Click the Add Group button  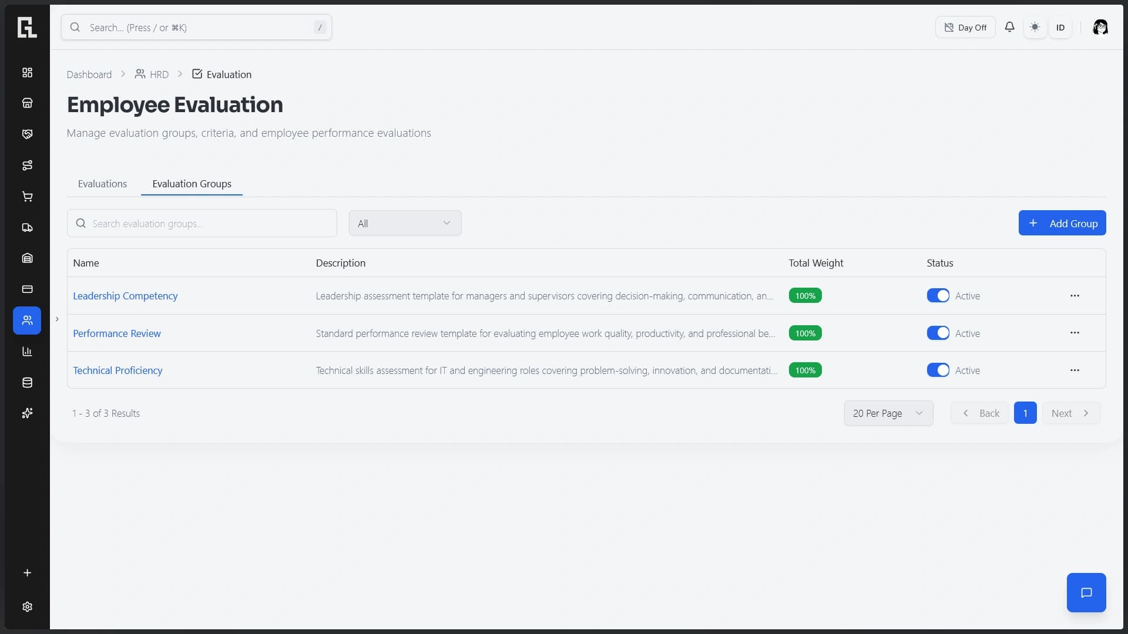point(1062,222)
